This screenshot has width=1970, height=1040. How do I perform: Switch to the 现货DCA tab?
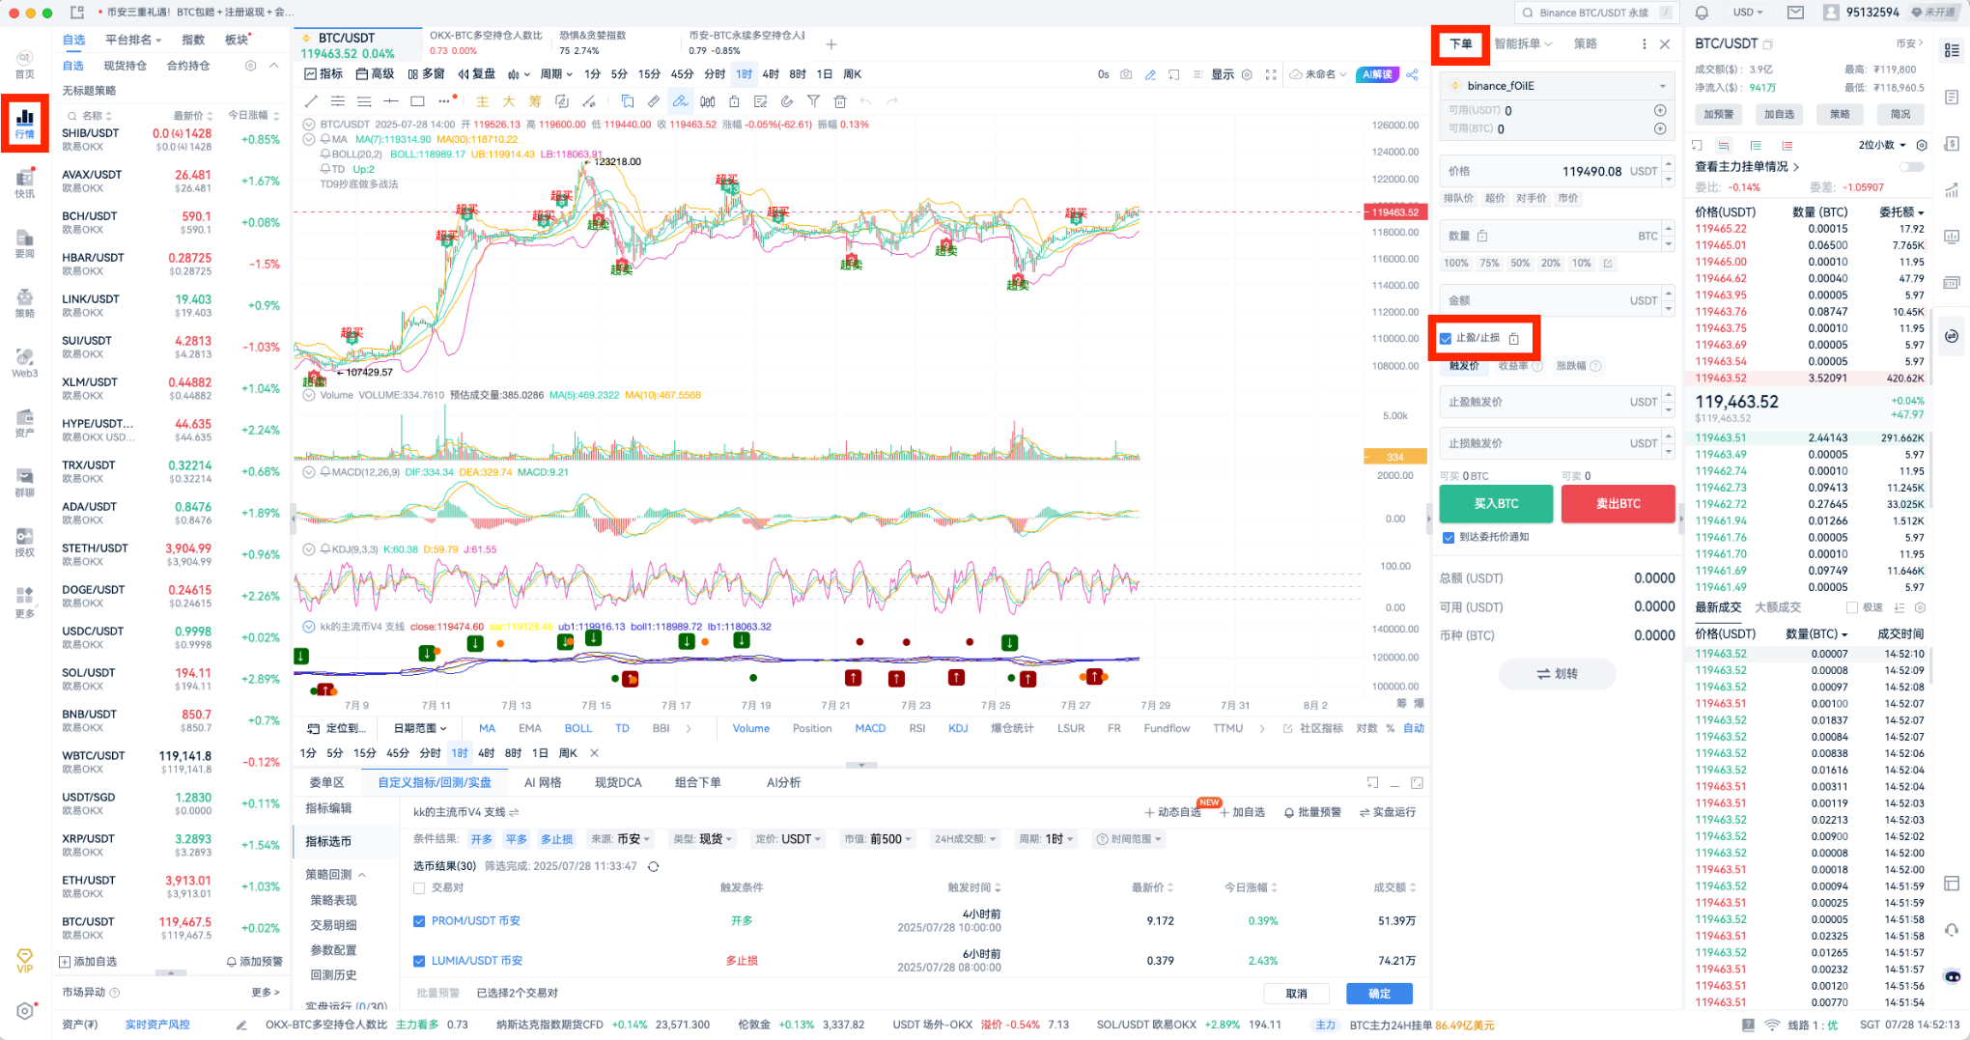tap(618, 782)
